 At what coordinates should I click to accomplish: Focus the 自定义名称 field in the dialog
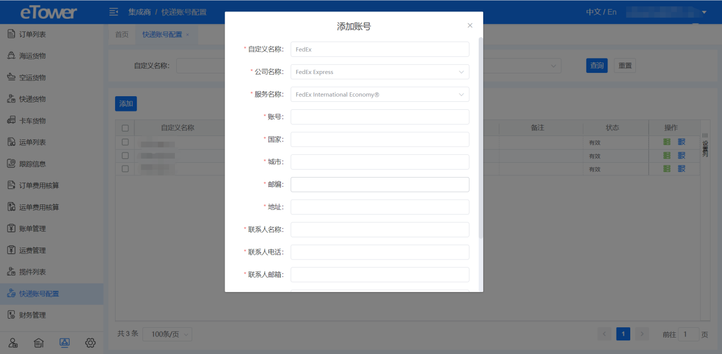pos(380,50)
